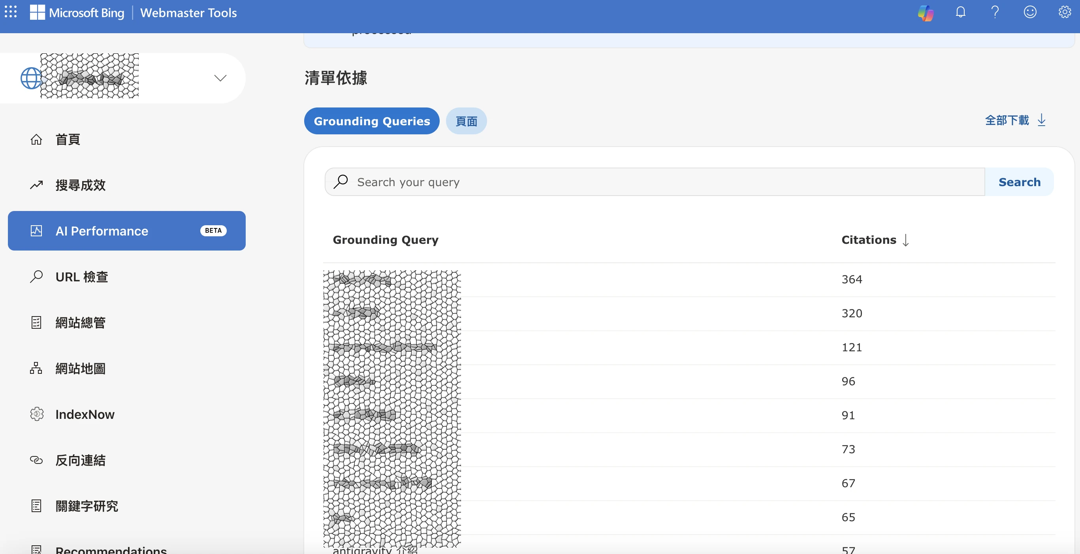This screenshot has width=1080, height=554.
Task: Open Copilot from the top bar
Action: tap(925, 13)
